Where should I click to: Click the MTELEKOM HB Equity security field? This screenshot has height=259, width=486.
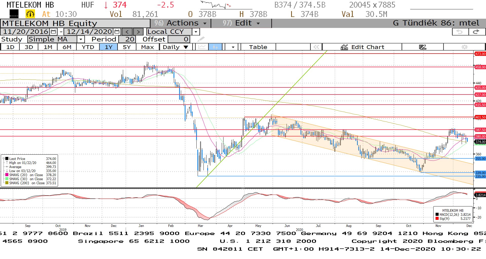75,23
